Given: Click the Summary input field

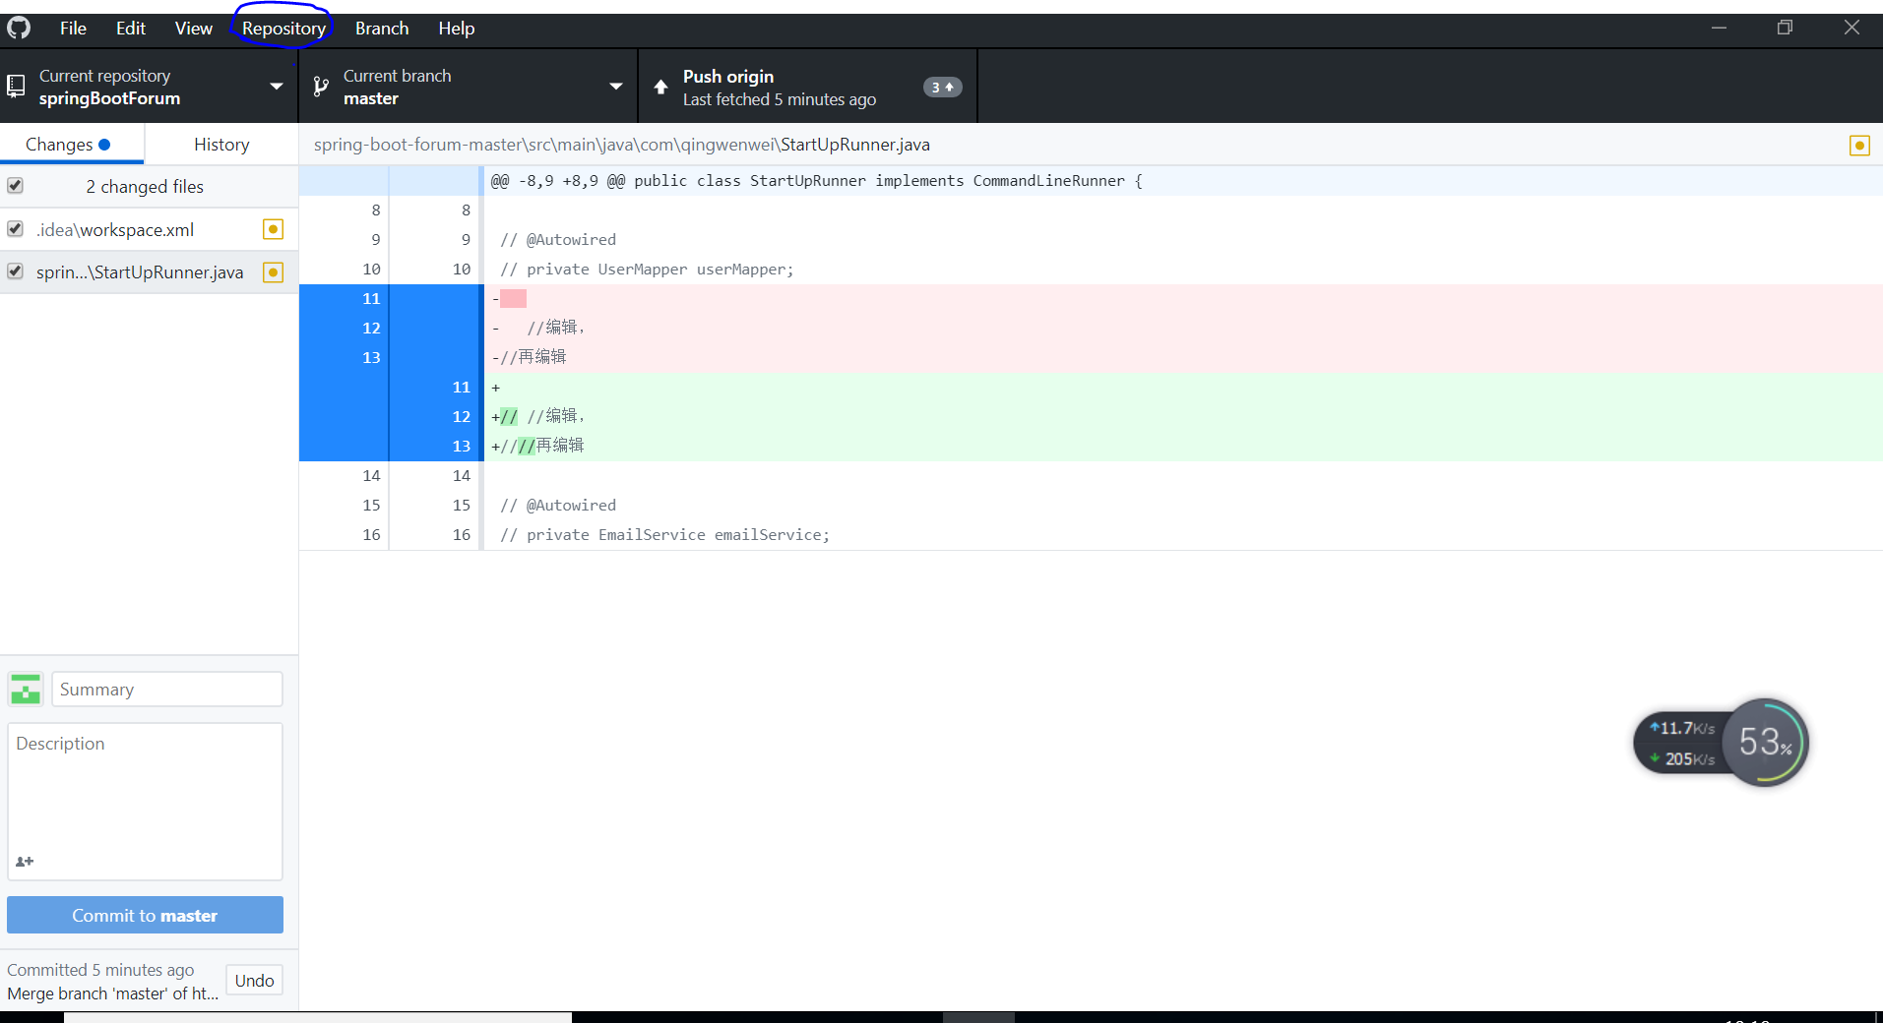Looking at the screenshot, I should click(167, 690).
